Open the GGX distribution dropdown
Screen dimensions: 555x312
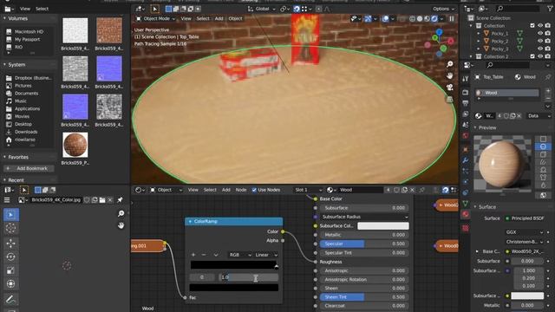524,232
